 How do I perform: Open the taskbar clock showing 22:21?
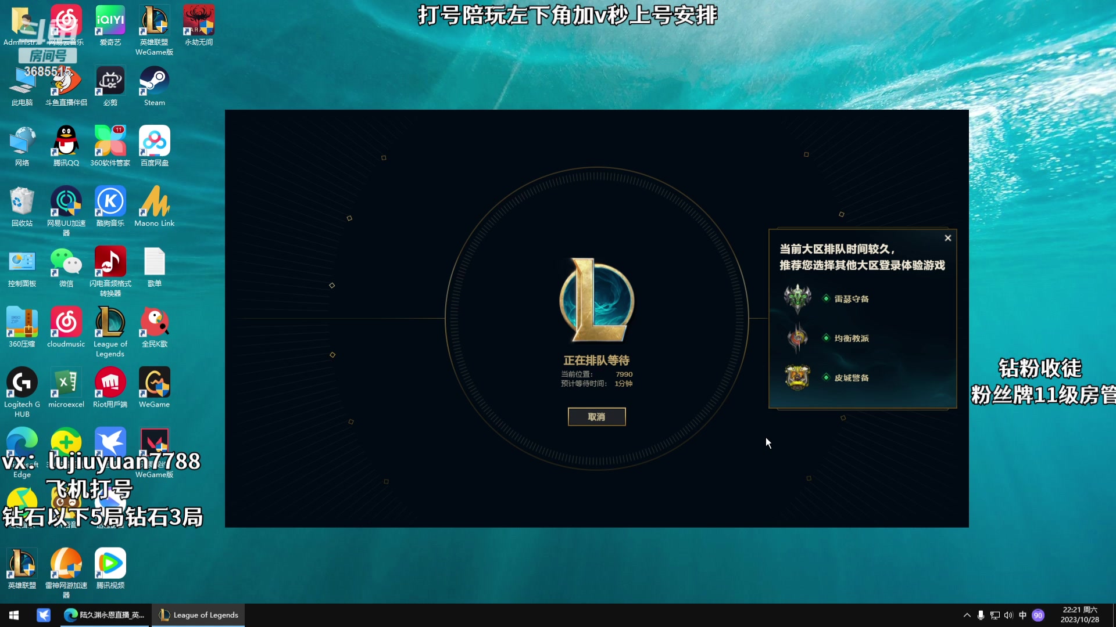tap(1080, 615)
